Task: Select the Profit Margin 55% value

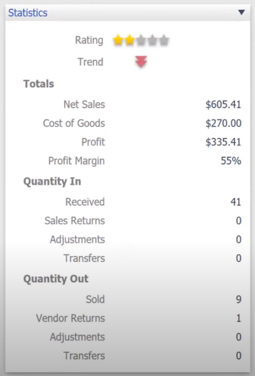Action: click(231, 161)
